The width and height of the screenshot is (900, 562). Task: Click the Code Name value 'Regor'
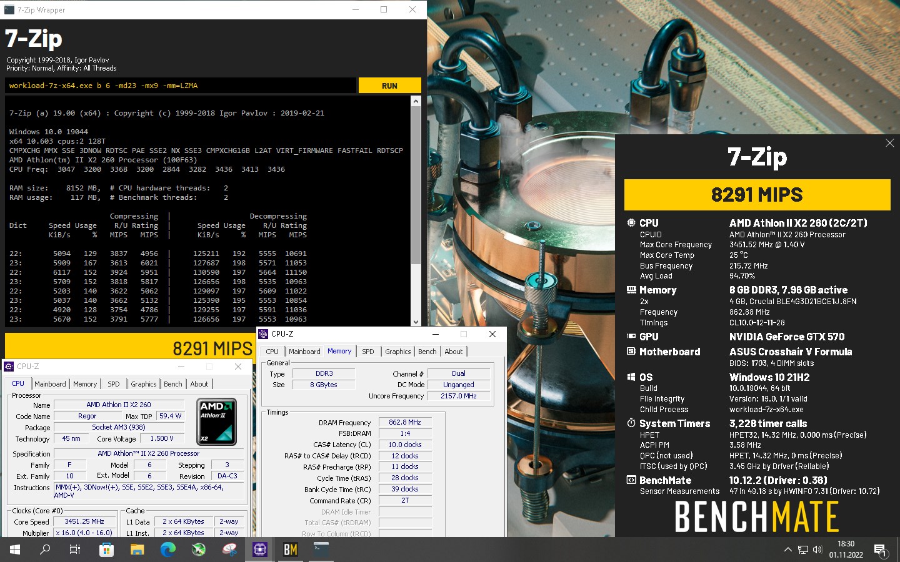pos(87,416)
